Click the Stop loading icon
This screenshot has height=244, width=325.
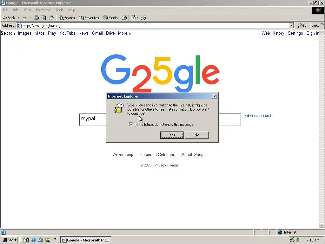36,18
